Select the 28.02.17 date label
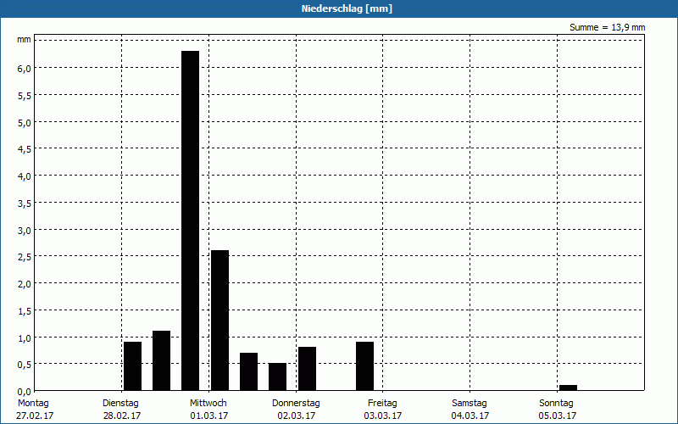 click(122, 416)
